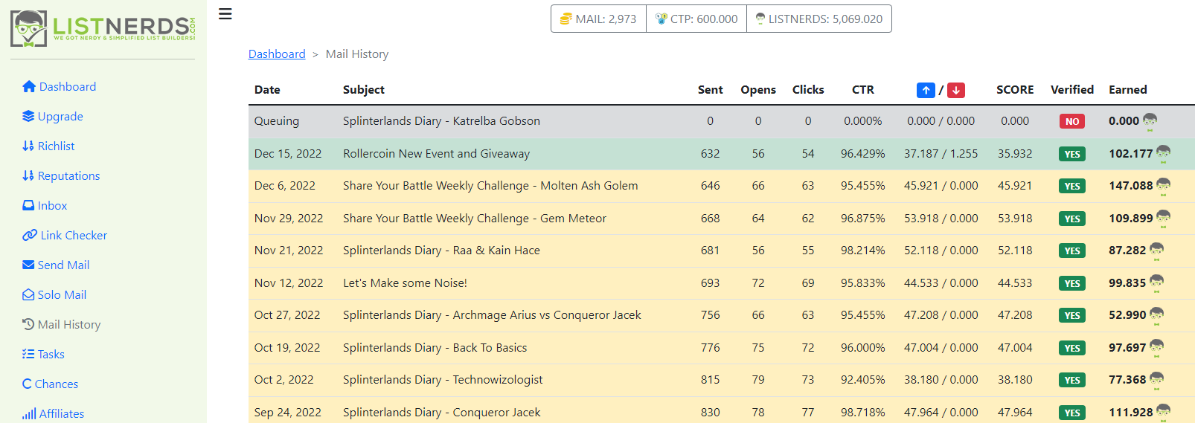
Task: Click subject 'Let's Make some Noise!'
Action: (405, 283)
